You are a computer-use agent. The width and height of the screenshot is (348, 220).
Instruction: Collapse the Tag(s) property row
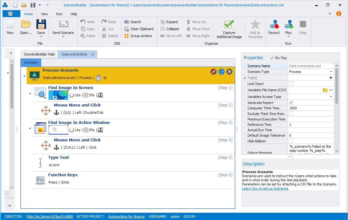[x=245, y=78]
